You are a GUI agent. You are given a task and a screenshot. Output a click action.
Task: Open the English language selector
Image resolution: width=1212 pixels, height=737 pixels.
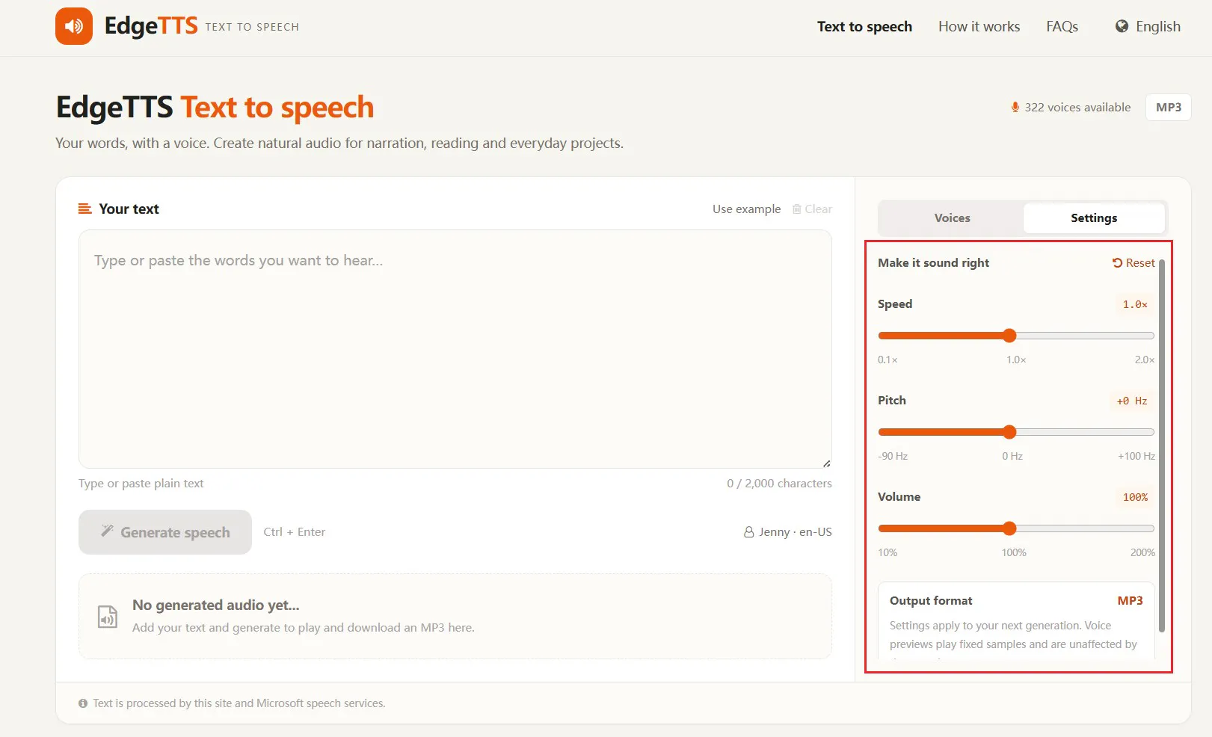(x=1148, y=26)
